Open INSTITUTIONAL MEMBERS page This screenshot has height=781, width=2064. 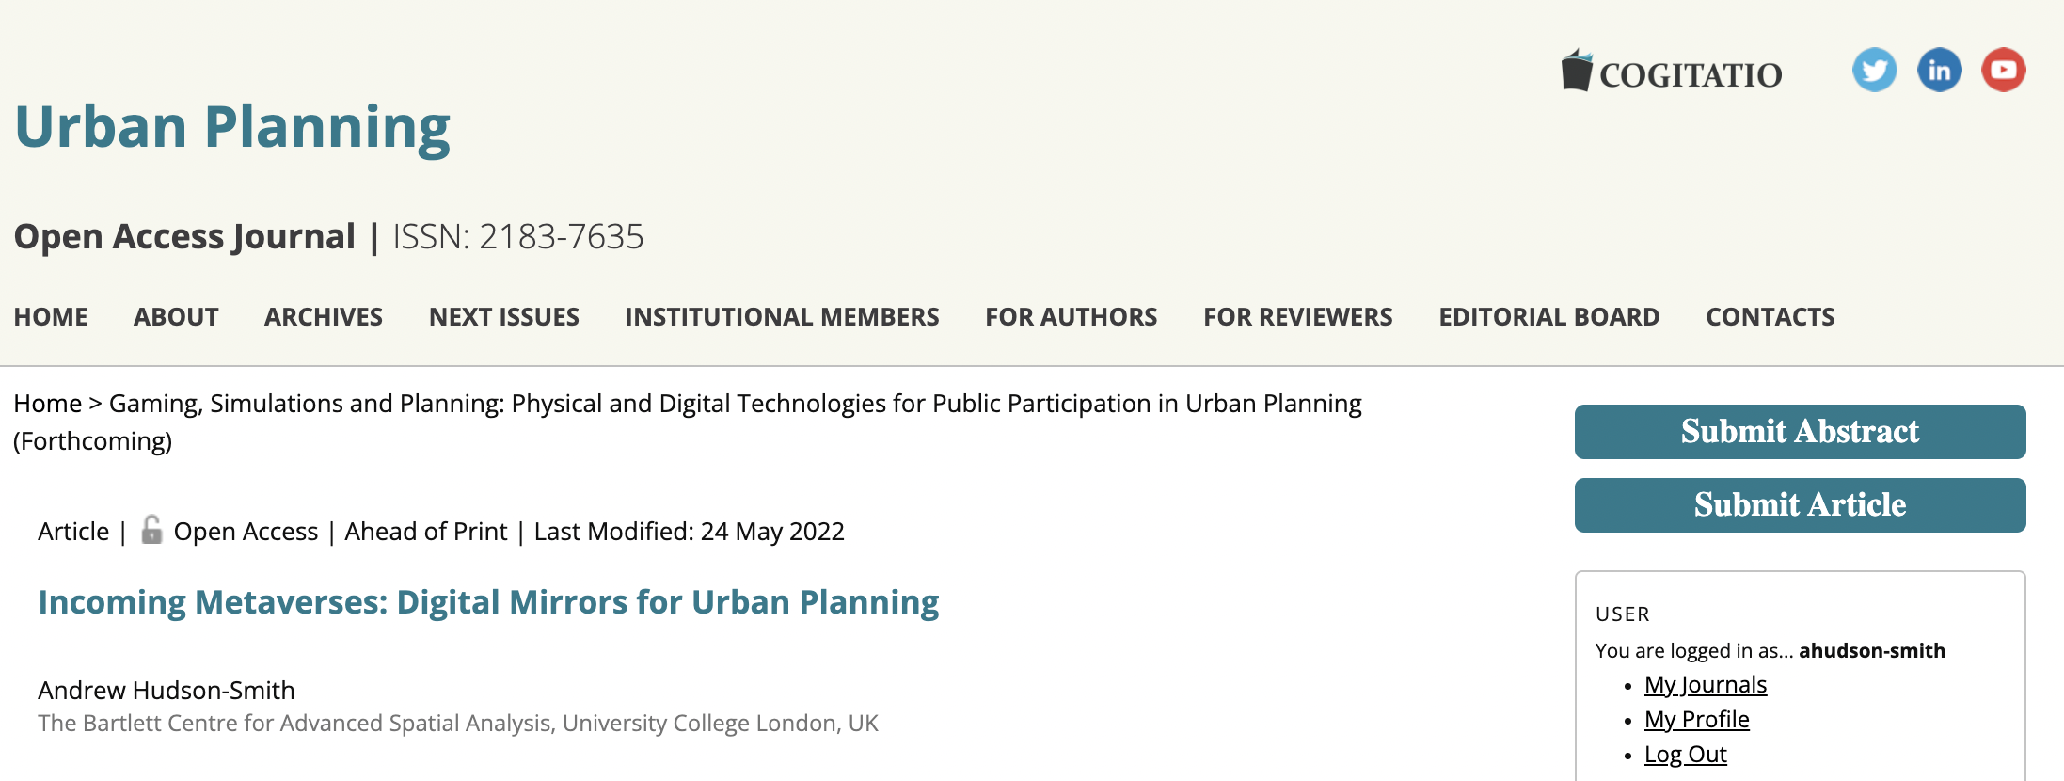pyautogui.click(x=782, y=317)
